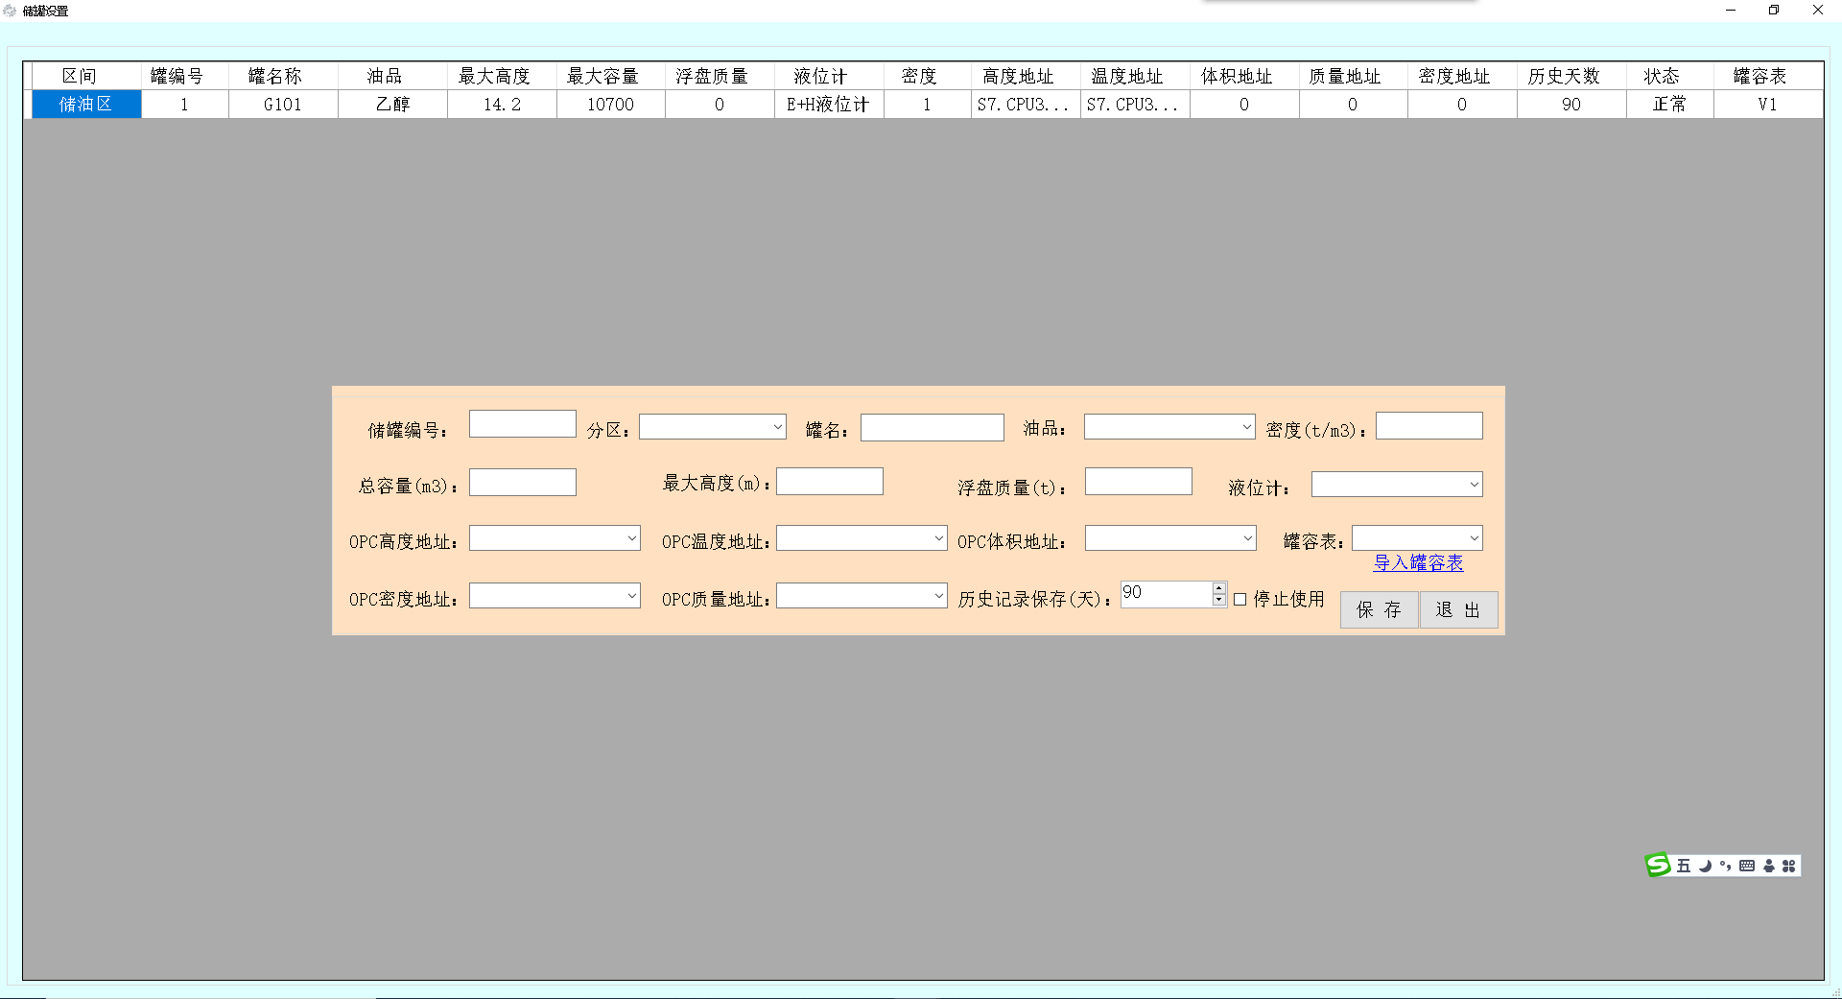This screenshot has width=1842, height=999.
Task: Click the 储罐设置 application icon in title bar
Action: [x=10, y=10]
